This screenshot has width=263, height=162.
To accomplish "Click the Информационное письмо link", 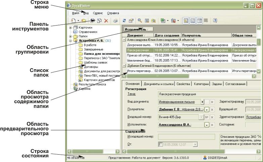I will [x=177, y=102].
